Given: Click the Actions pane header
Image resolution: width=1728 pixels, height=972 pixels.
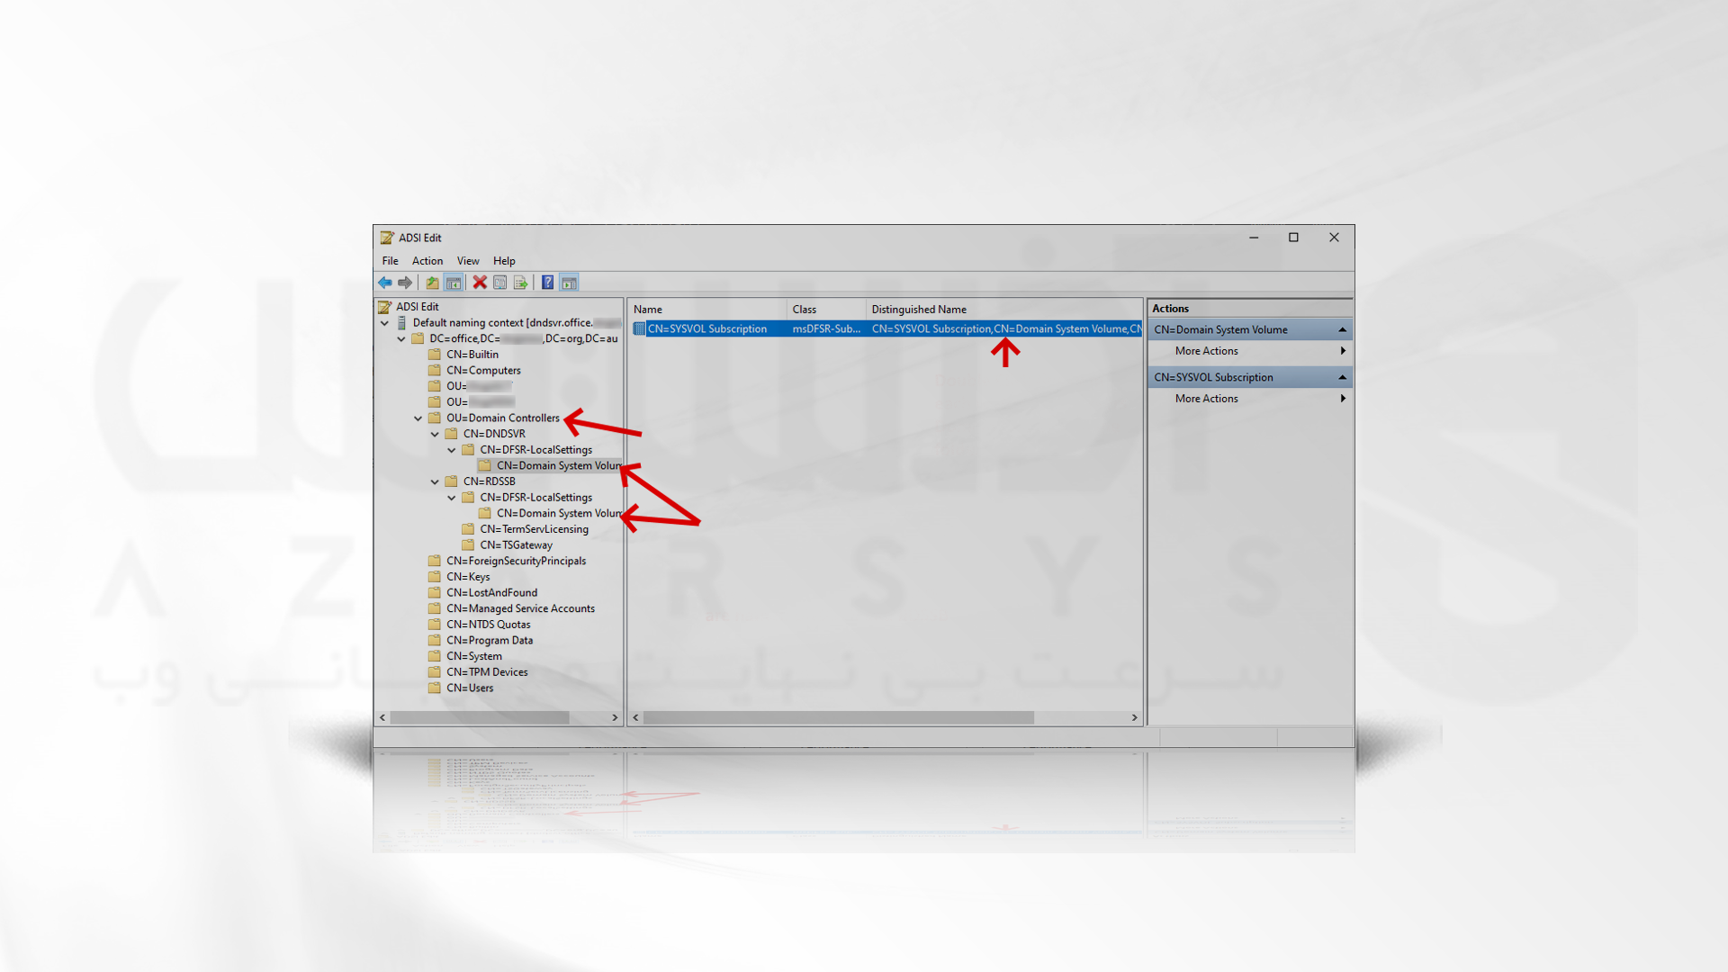Looking at the screenshot, I should click(1250, 309).
